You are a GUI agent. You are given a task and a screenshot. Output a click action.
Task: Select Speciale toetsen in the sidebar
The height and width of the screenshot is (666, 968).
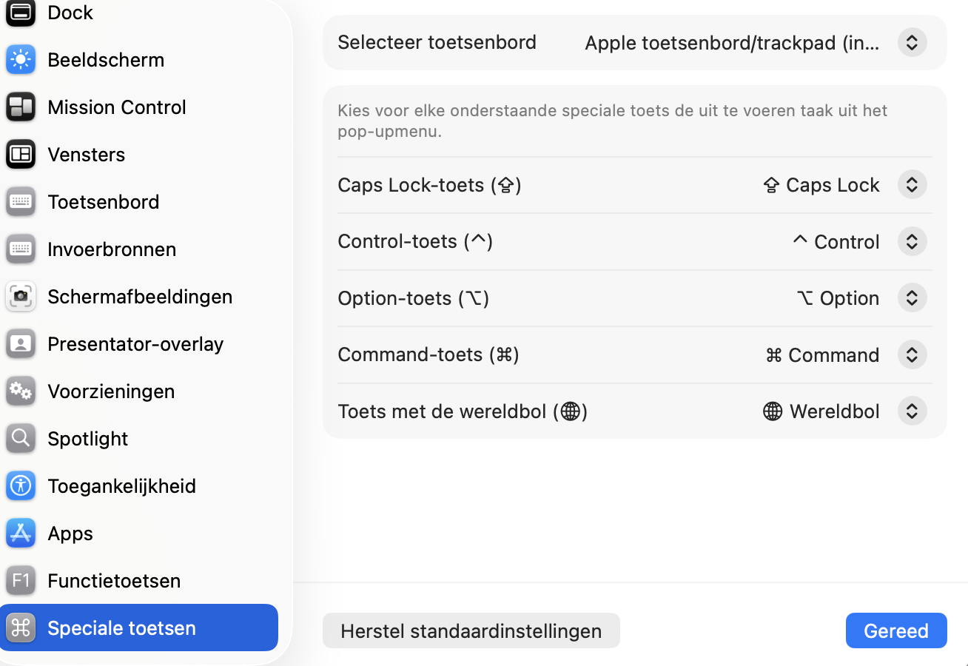tap(121, 628)
